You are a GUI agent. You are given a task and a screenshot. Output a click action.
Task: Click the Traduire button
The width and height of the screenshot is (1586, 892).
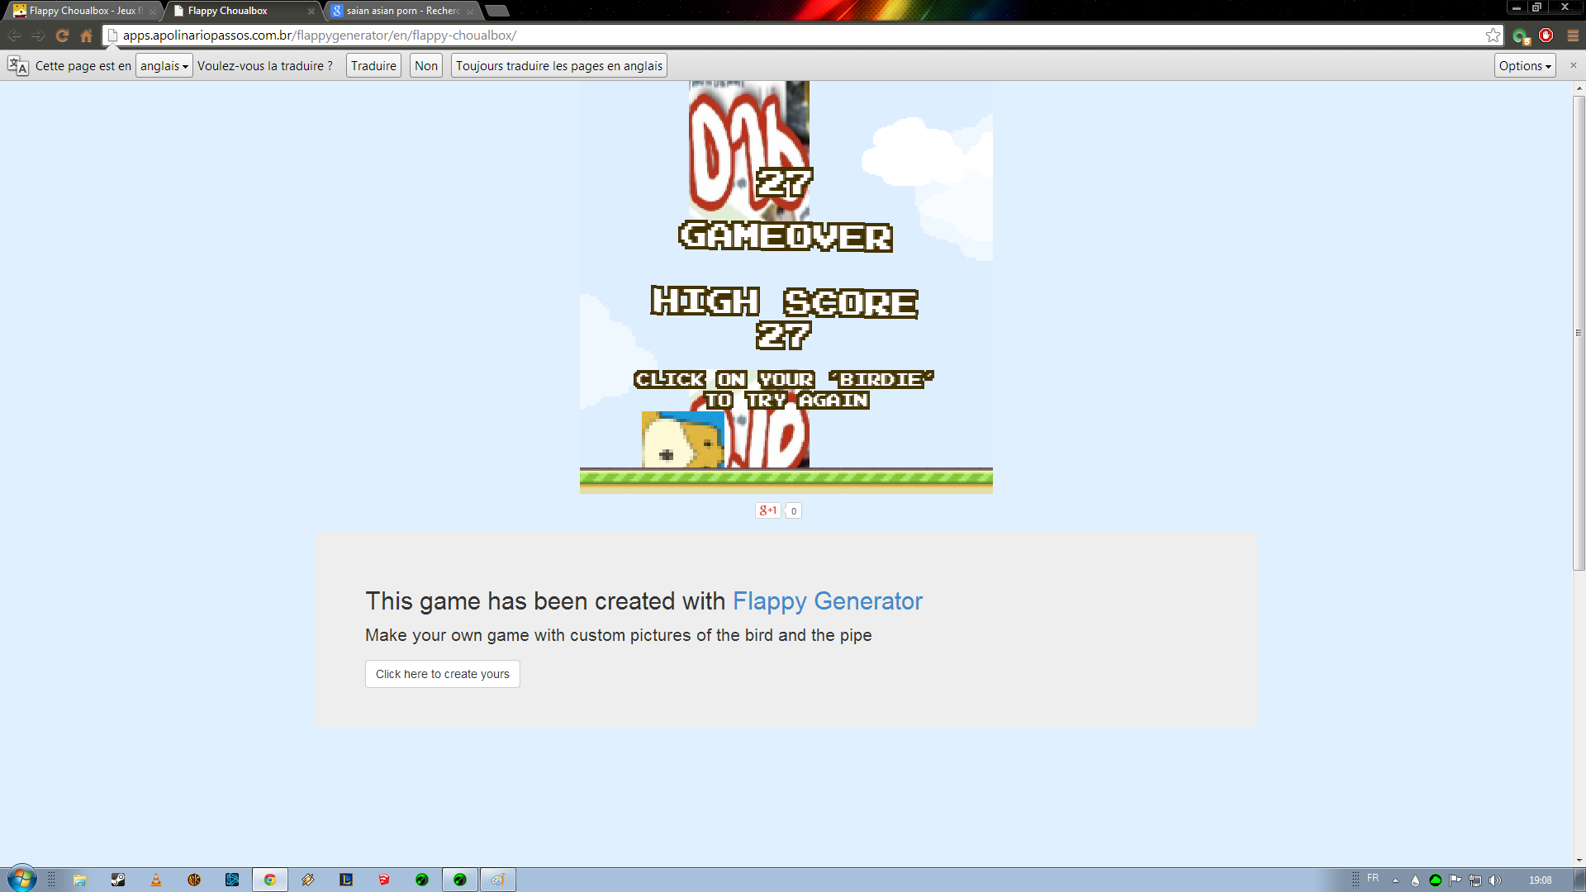pyautogui.click(x=373, y=66)
